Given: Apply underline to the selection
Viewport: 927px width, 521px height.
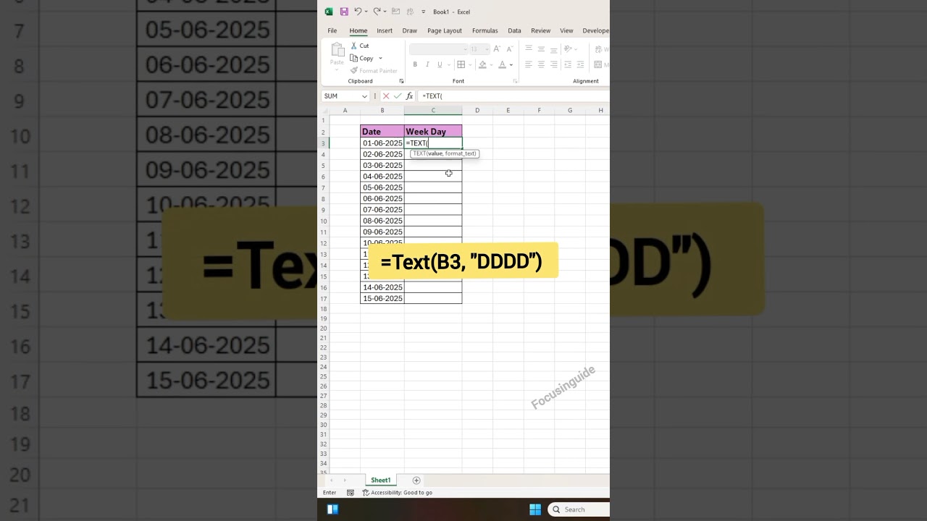Looking at the screenshot, I should 440,64.
